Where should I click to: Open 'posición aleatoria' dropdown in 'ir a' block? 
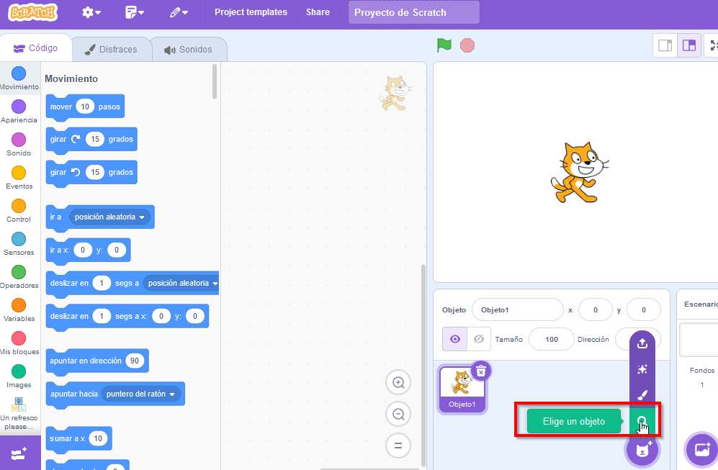[109, 217]
